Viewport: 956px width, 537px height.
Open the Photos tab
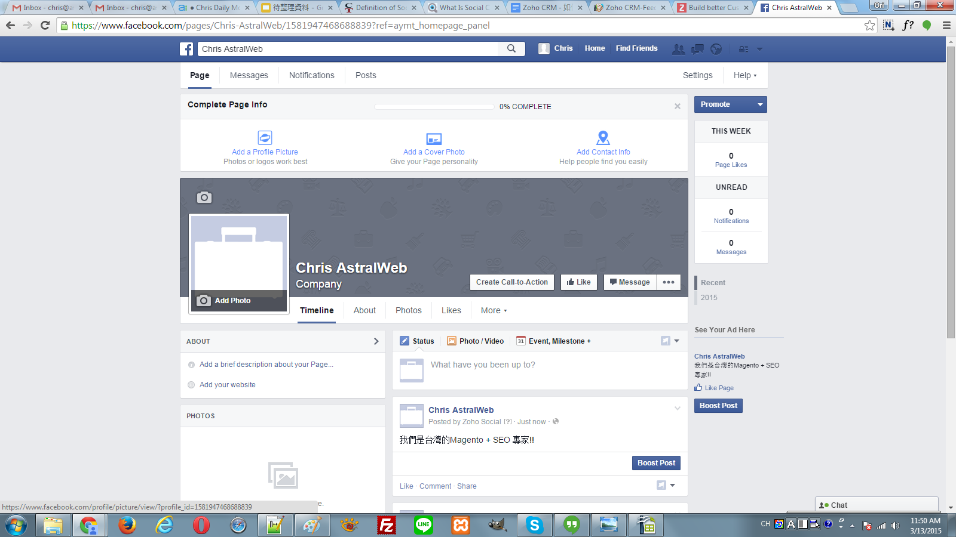pyautogui.click(x=409, y=310)
